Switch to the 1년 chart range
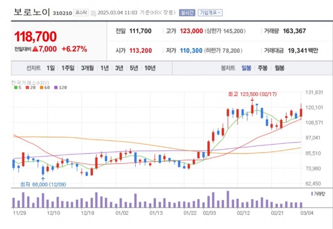This screenshot has height=229, width=333. (104, 68)
